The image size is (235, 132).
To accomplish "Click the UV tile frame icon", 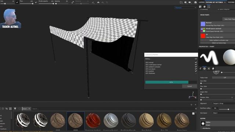I will pos(209,7).
